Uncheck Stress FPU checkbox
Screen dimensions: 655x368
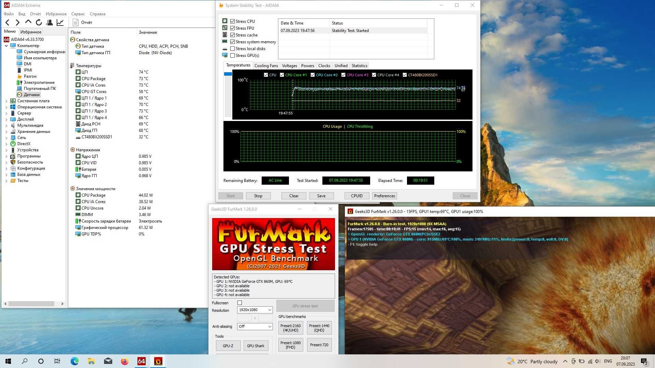[232, 28]
